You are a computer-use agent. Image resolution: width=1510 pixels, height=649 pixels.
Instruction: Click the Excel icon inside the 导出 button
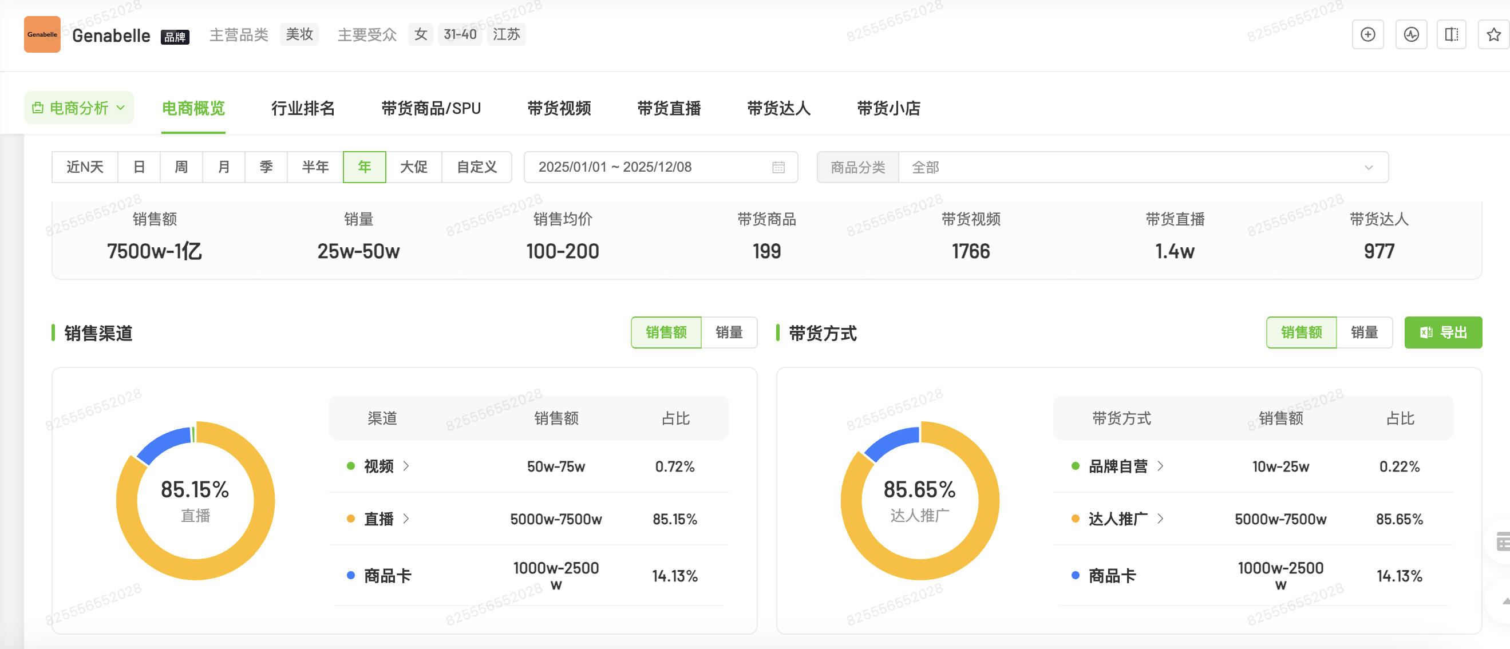[1426, 333]
